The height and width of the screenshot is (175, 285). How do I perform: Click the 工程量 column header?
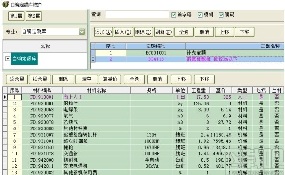(x=198, y=90)
